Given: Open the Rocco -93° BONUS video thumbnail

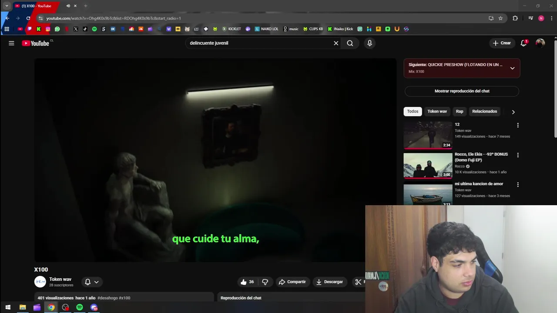Looking at the screenshot, I should click(x=428, y=165).
